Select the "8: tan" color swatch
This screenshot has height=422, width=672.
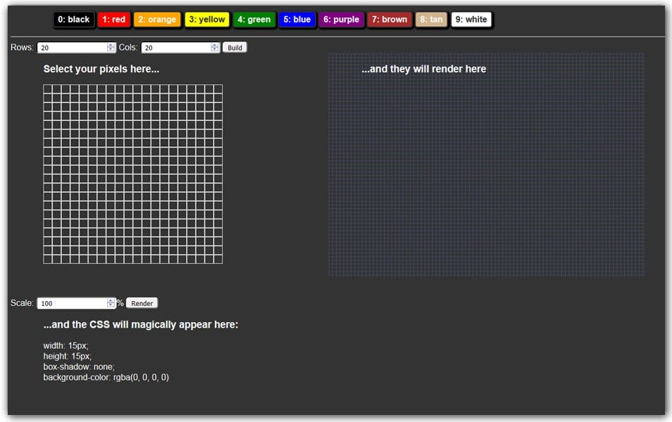(x=431, y=19)
